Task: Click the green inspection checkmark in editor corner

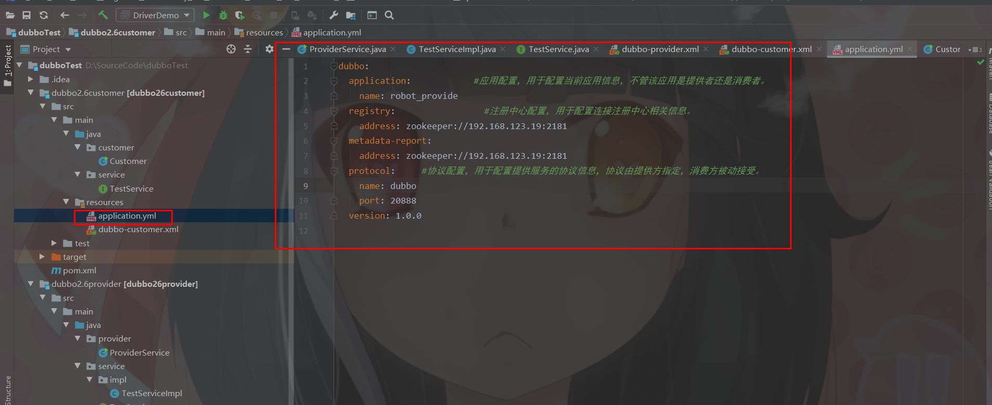Action: click(981, 62)
